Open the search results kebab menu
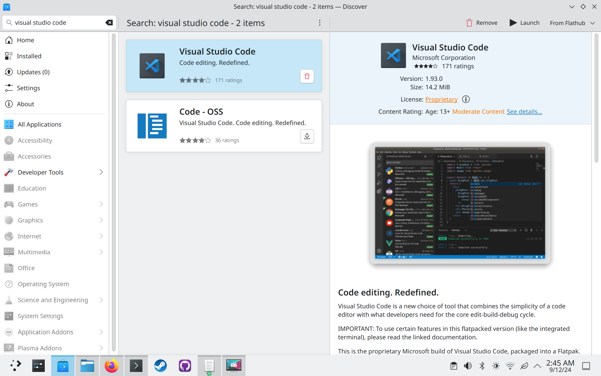Viewport: 601px width, 376px height. 320,23
